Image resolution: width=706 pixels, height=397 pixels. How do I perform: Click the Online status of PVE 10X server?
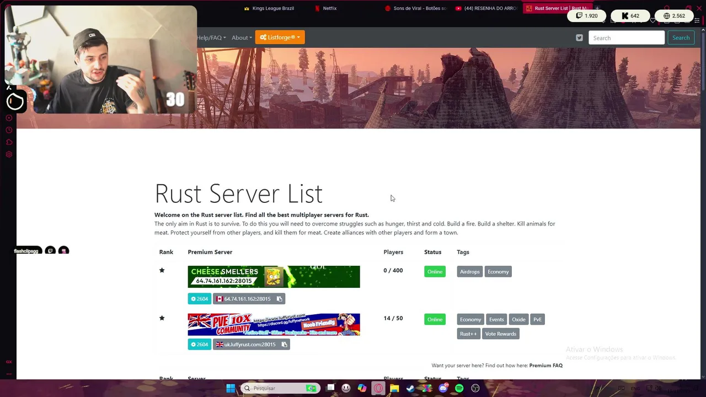pos(435,320)
